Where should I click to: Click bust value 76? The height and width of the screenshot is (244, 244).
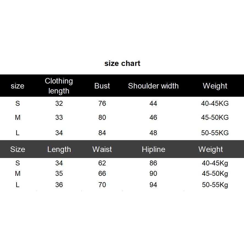[102, 104]
